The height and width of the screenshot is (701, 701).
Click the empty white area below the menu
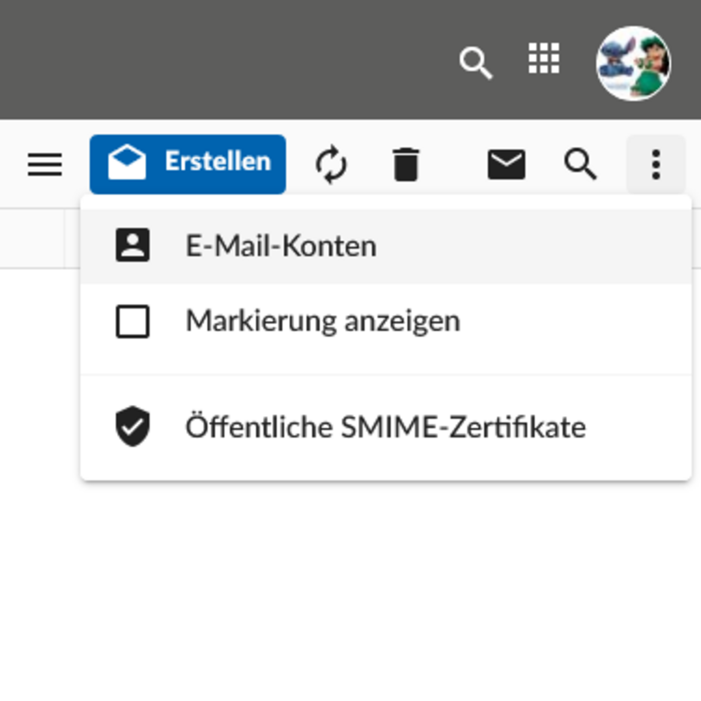click(350, 584)
